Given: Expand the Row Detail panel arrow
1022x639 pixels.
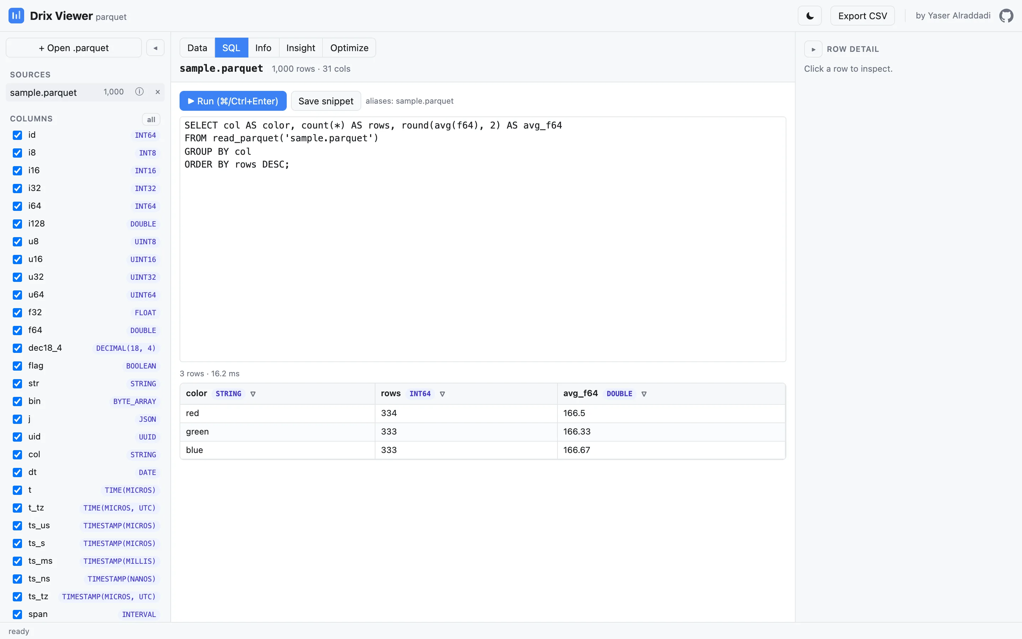Looking at the screenshot, I should [x=813, y=49].
